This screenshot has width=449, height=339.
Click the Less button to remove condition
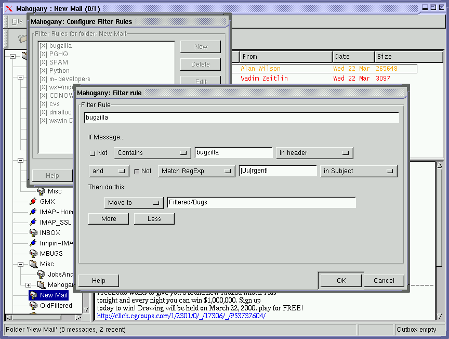[154, 219]
